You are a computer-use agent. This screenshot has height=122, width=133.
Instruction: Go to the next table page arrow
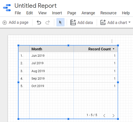[x=113, y=116]
